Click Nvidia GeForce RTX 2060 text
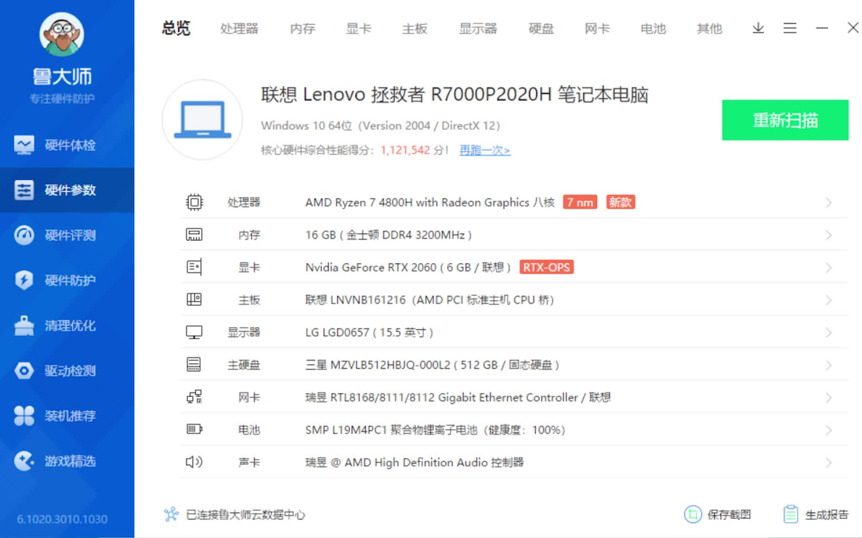The image size is (862, 538). [x=408, y=268]
